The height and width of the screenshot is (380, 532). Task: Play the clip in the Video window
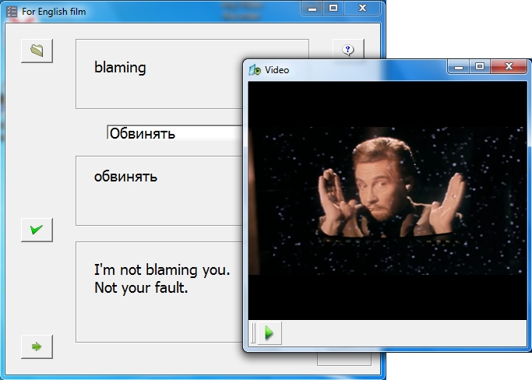(270, 332)
